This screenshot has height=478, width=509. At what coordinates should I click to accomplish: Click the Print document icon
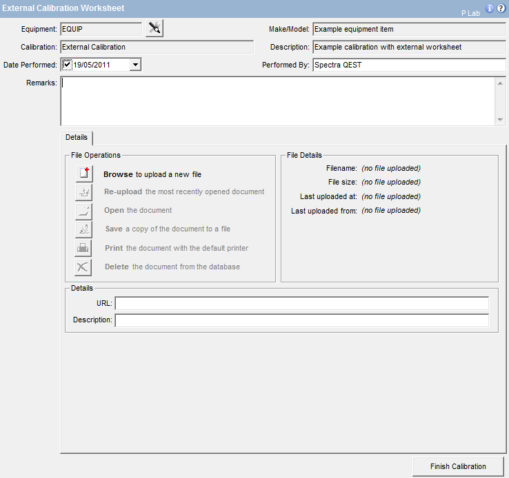[x=83, y=248]
